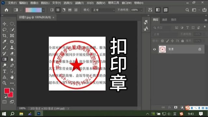Image resolution: width=208 pixels, height=117 pixels.
Task: Reset default foreground and background colors
Action: pos(5,97)
